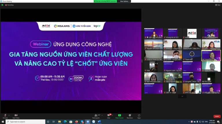
Task: Open the Participants panel
Action: 96,116
